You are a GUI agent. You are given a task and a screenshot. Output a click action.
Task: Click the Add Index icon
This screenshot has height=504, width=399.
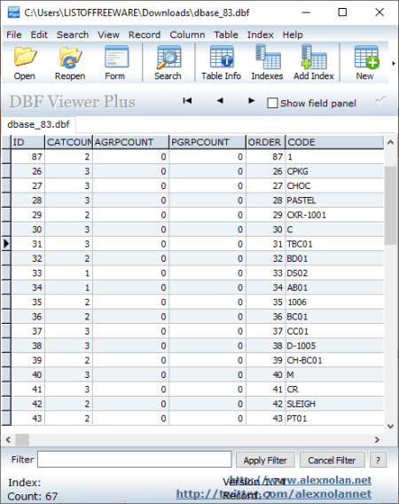(314, 63)
